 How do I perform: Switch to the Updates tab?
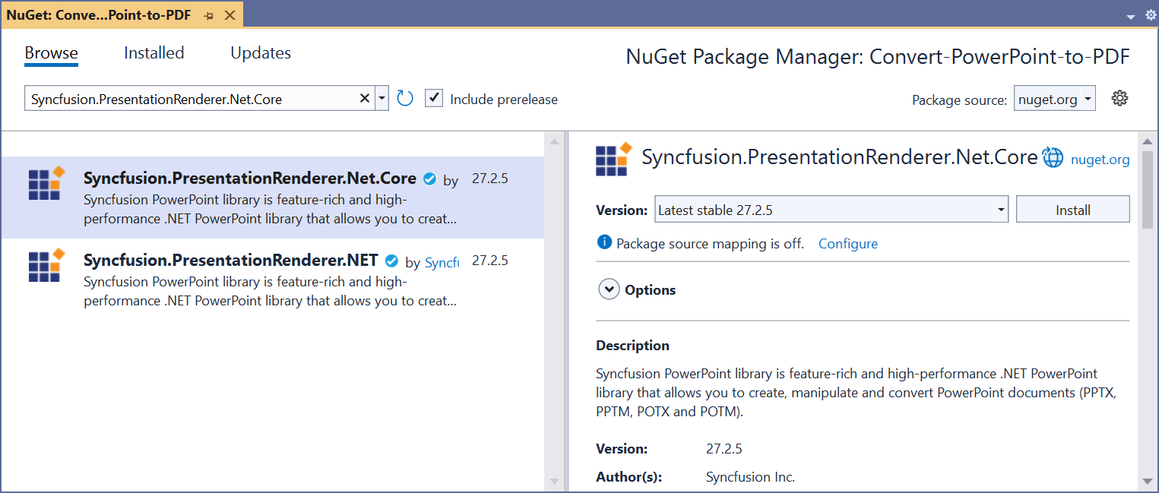[x=261, y=53]
